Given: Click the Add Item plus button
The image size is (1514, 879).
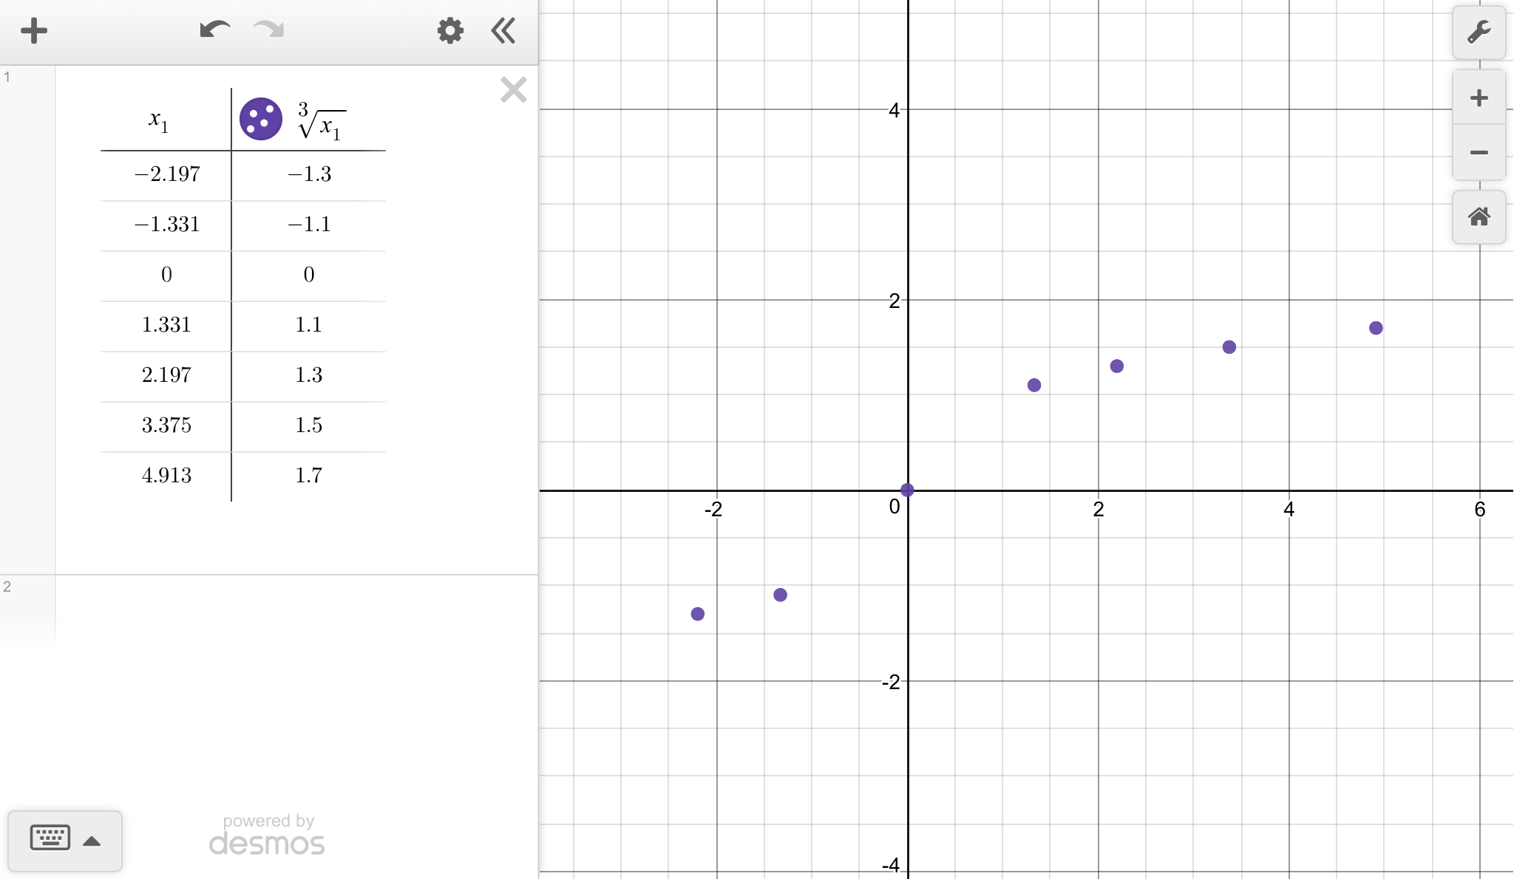Looking at the screenshot, I should tap(34, 31).
